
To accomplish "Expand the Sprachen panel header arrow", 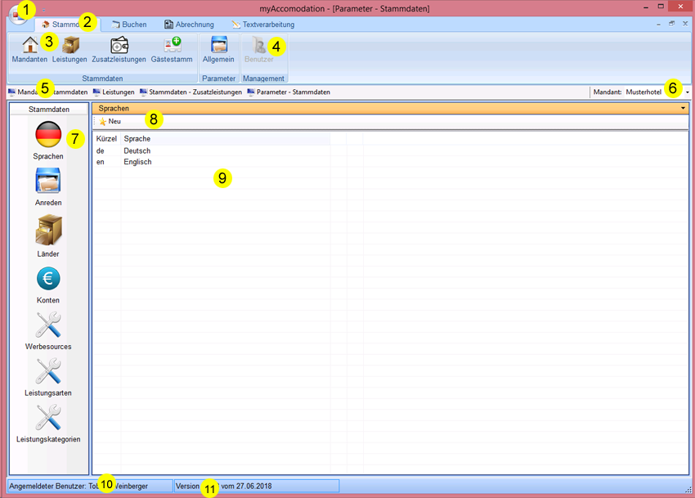I will coord(682,108).
